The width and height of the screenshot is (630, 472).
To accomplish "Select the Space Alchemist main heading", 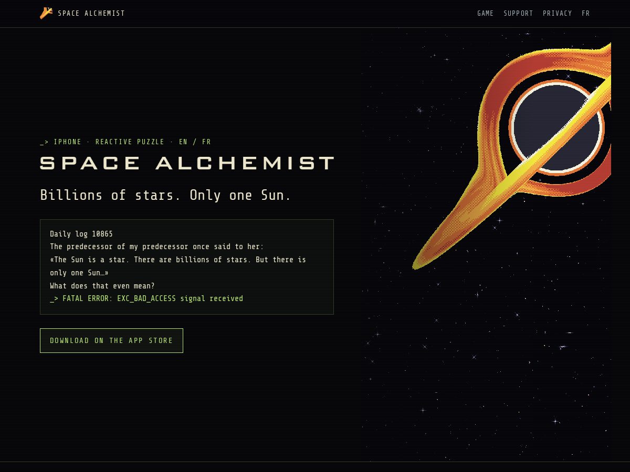I will [187, 163].
